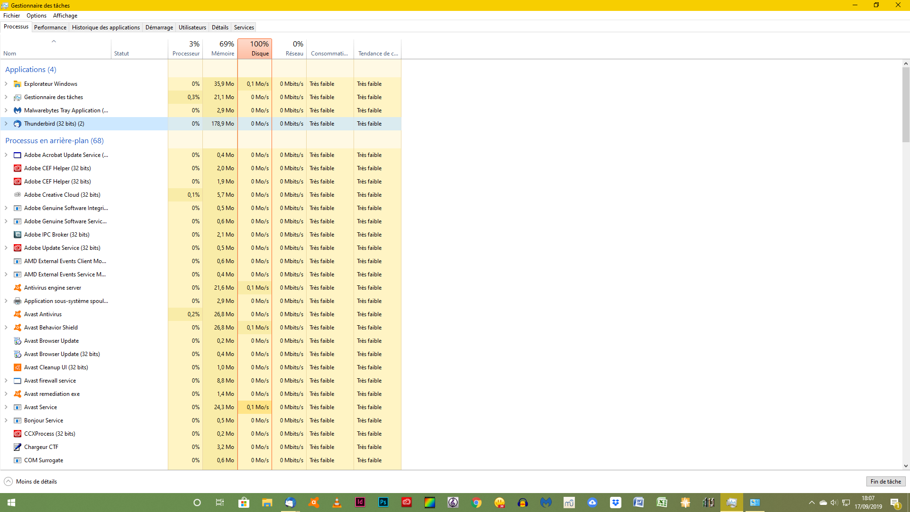Image resolution: width=910 pixels, height=512 pixels.
Task: Click the Gestionnaire des tâches process icon
Action: [x=18, y=97]
